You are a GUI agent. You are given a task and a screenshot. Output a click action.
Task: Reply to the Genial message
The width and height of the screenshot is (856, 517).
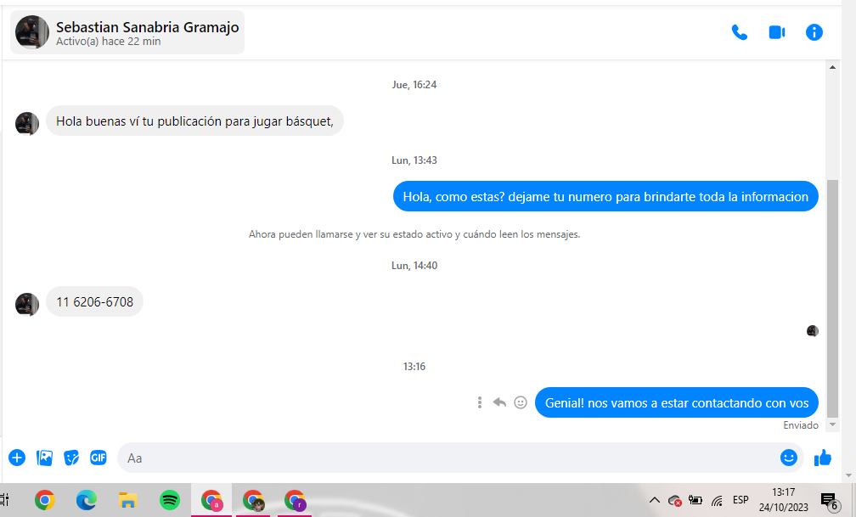click(x=499, y=402)
